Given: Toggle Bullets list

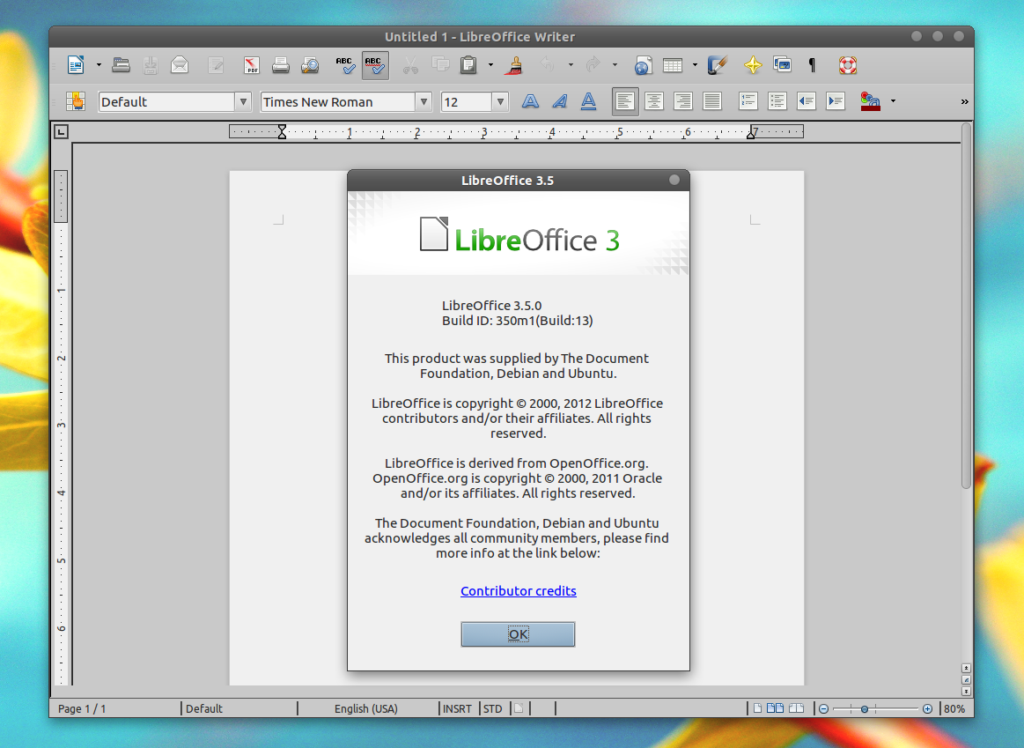Looking at the screenshot, I should tap(777, 101).
